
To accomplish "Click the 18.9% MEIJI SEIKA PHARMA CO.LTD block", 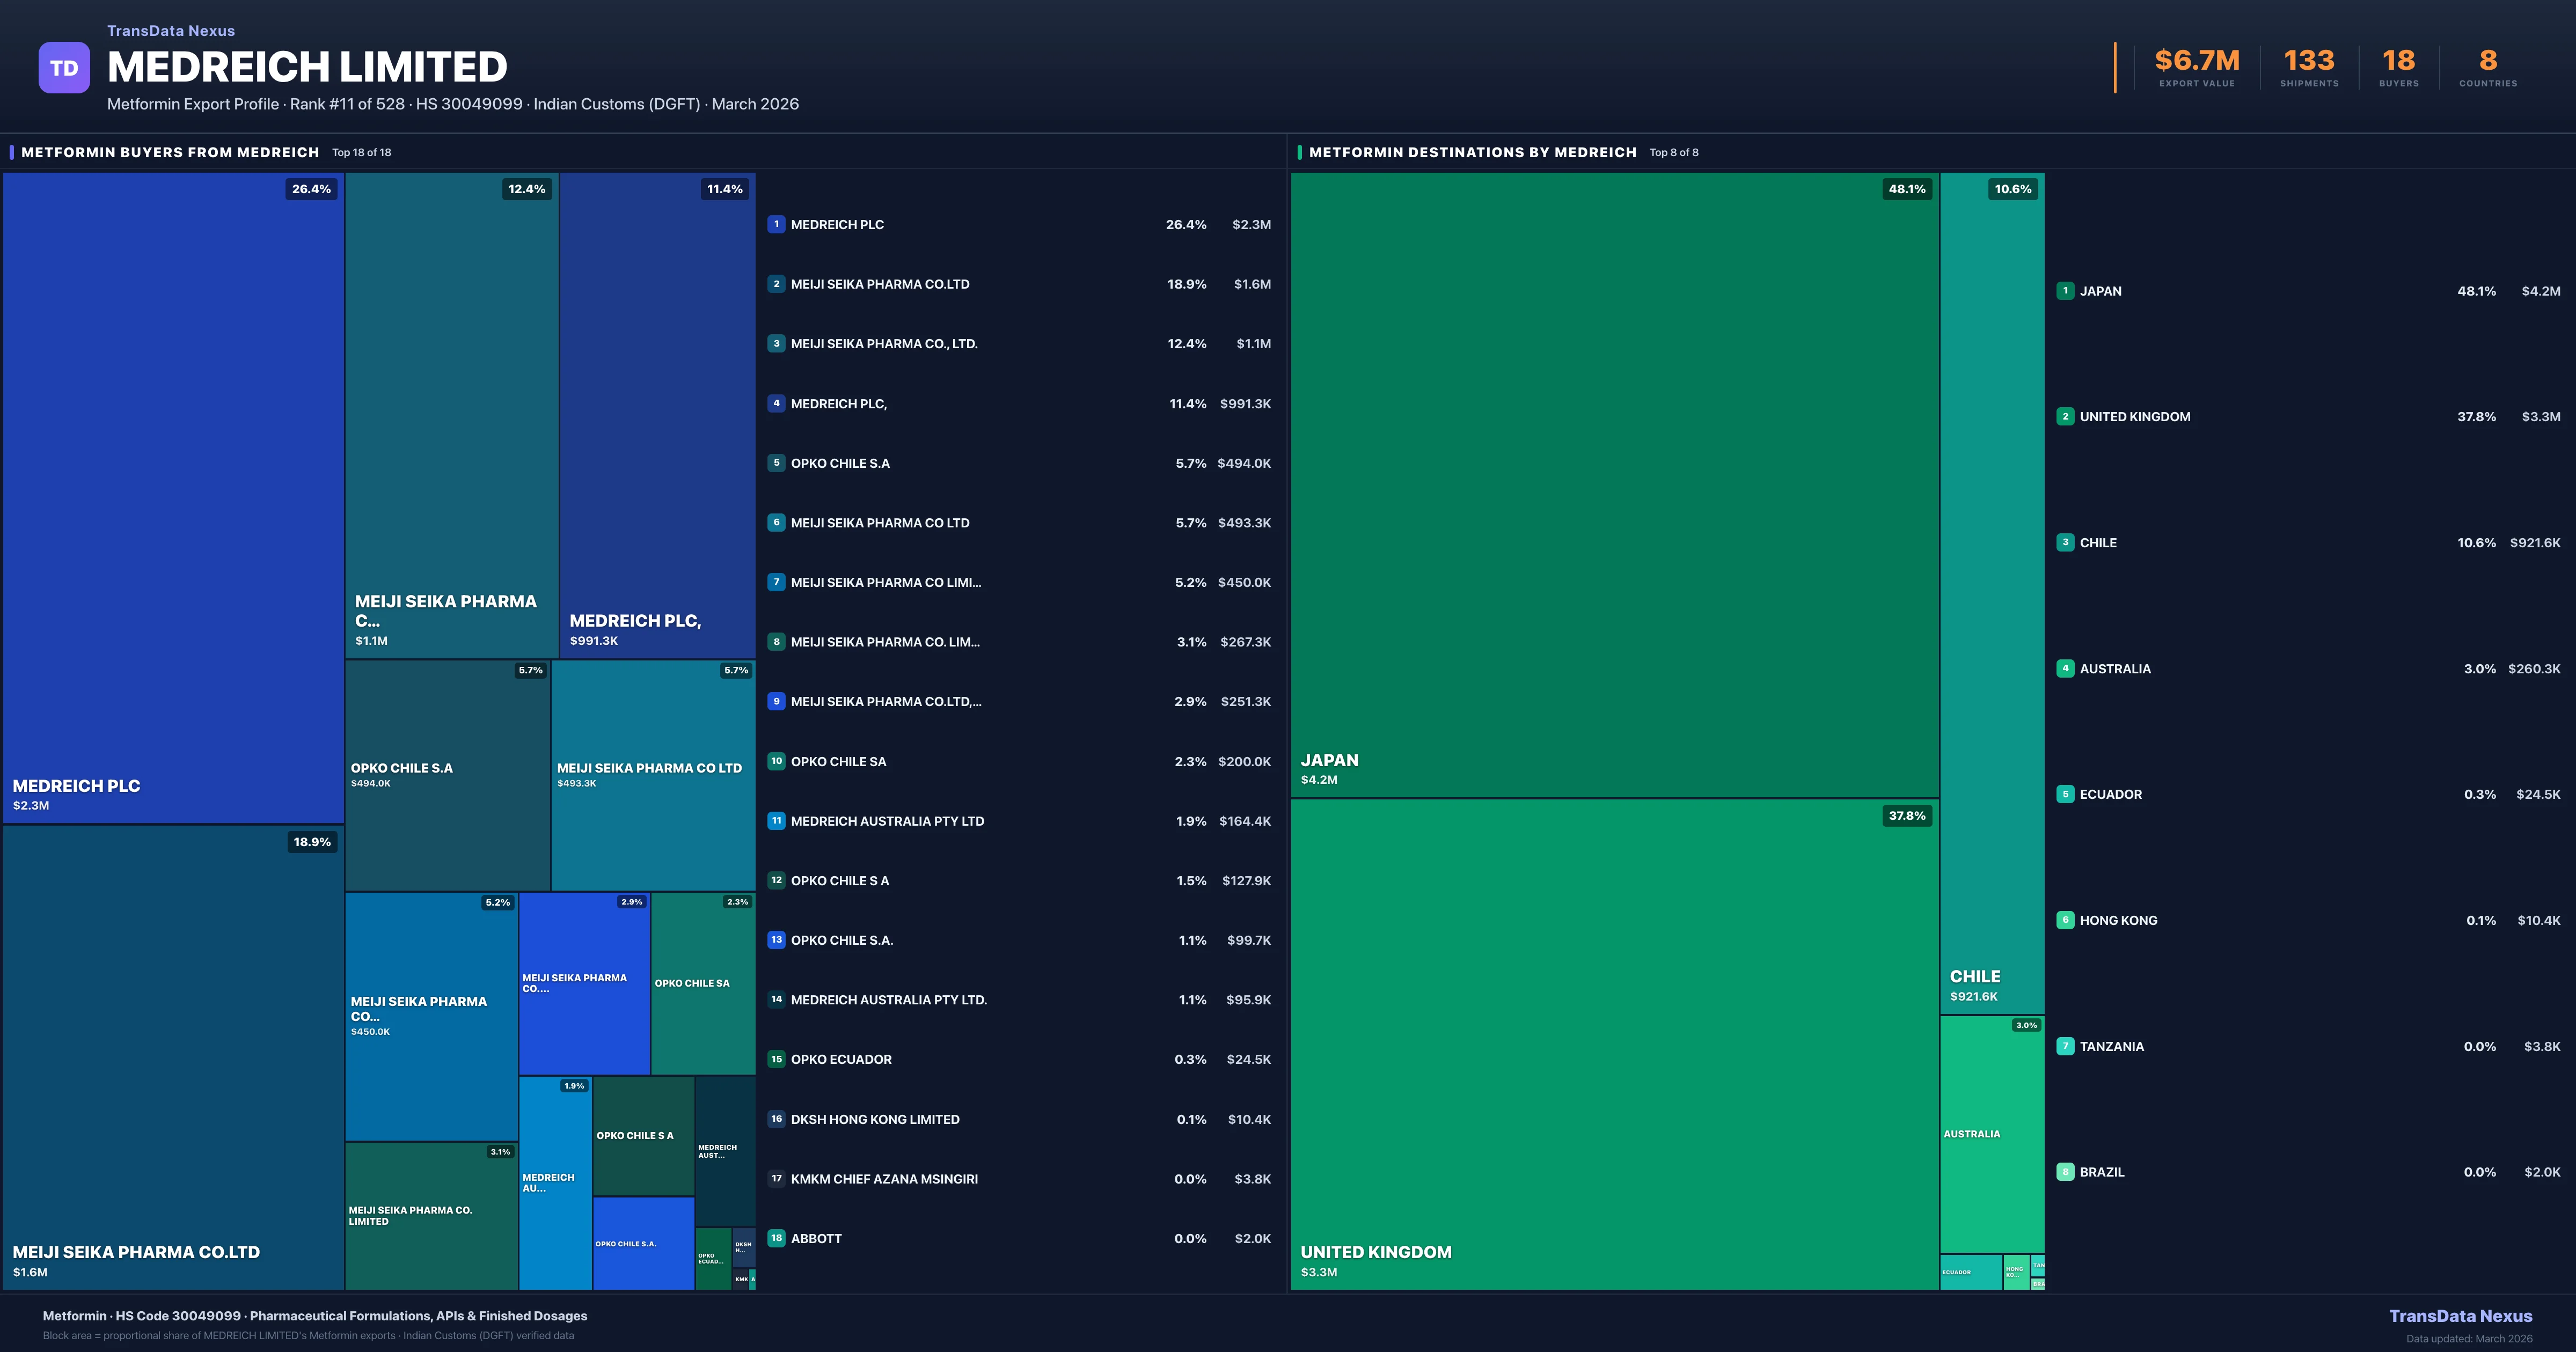I will click(x=173, y=1057).
